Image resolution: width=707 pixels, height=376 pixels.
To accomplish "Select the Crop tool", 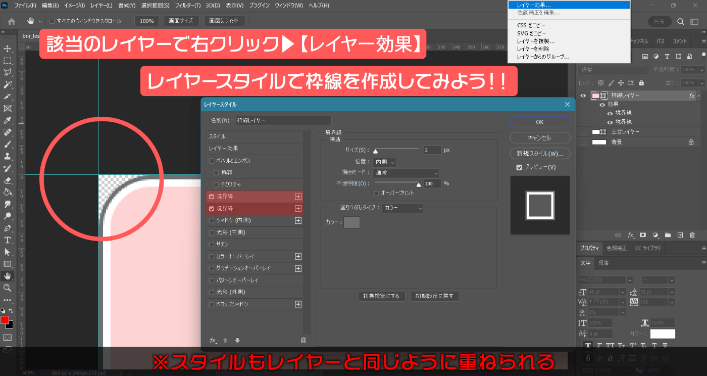I will click(x=8, y=97).
